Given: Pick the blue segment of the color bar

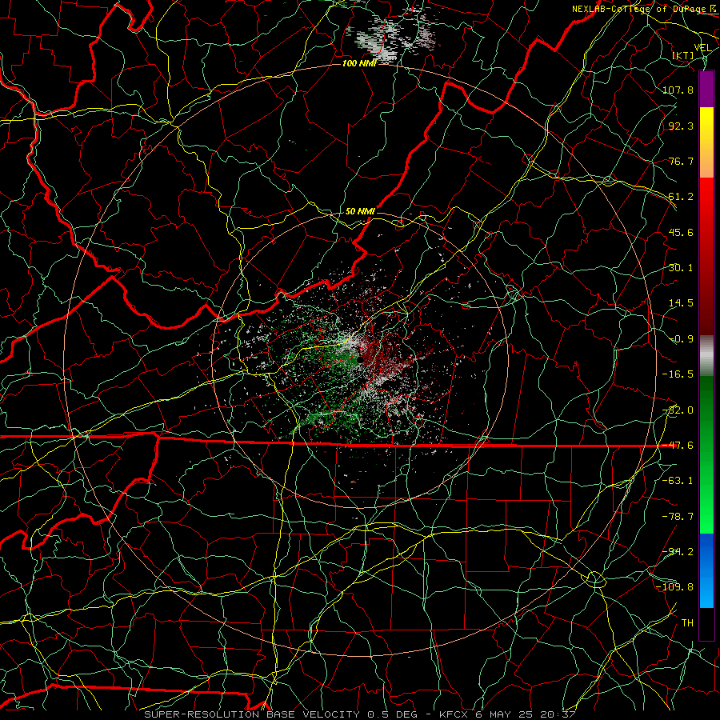Looking at the screenshot, I should [706, 570].
